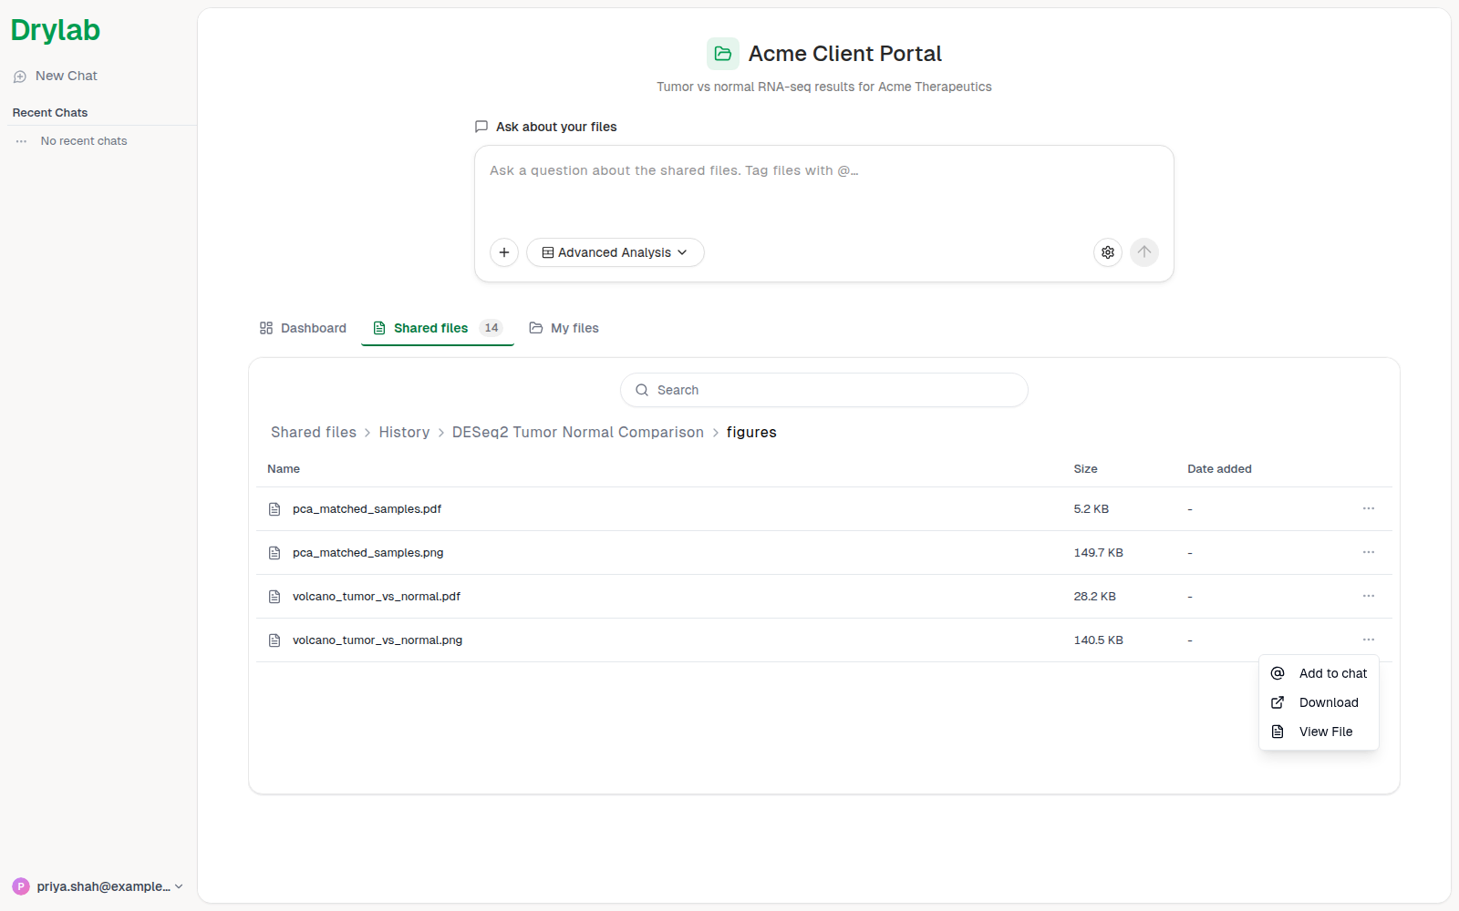Viewport: 1459px width, 911px height.
Task: Open the My files tab
Action: pyautogui.click(x=564, y=328)
